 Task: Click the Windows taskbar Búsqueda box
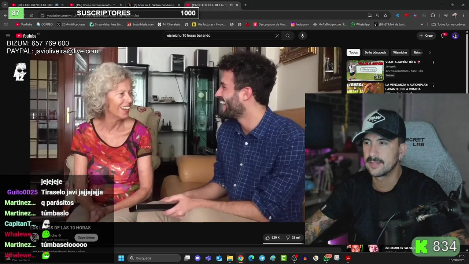[154, 258]
